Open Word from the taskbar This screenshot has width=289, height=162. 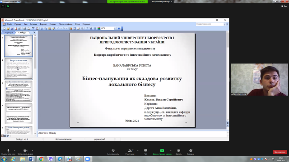[32, 159]
